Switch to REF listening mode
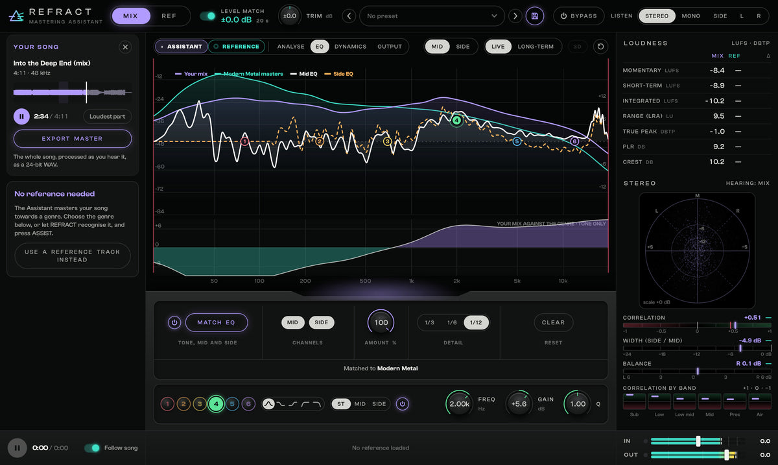The height and width of the screenshot is (465, 778). click(x=169, y=16)
